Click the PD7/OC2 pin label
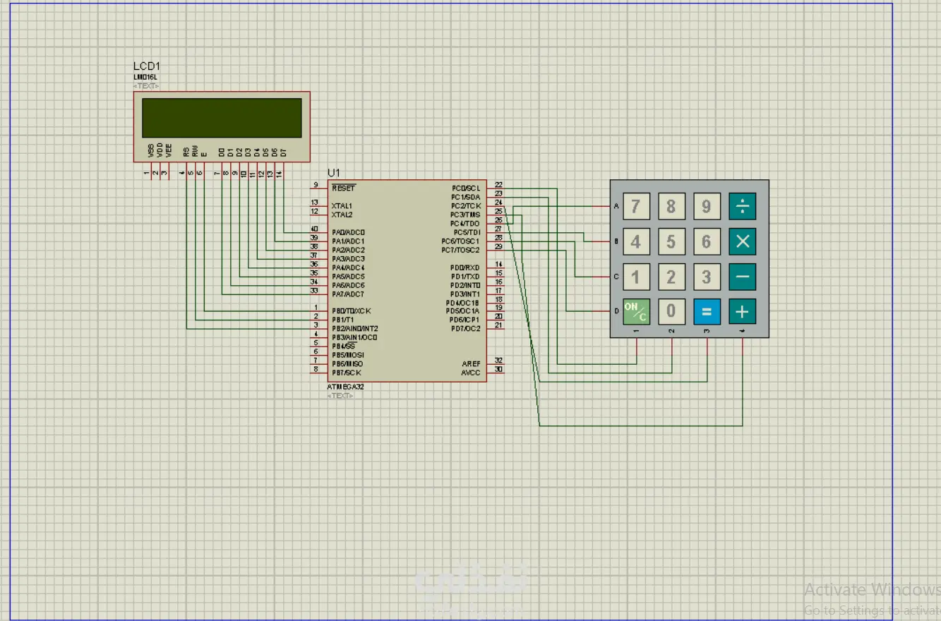The height and width of the screenshot is (621, 941). coord(464,329)
